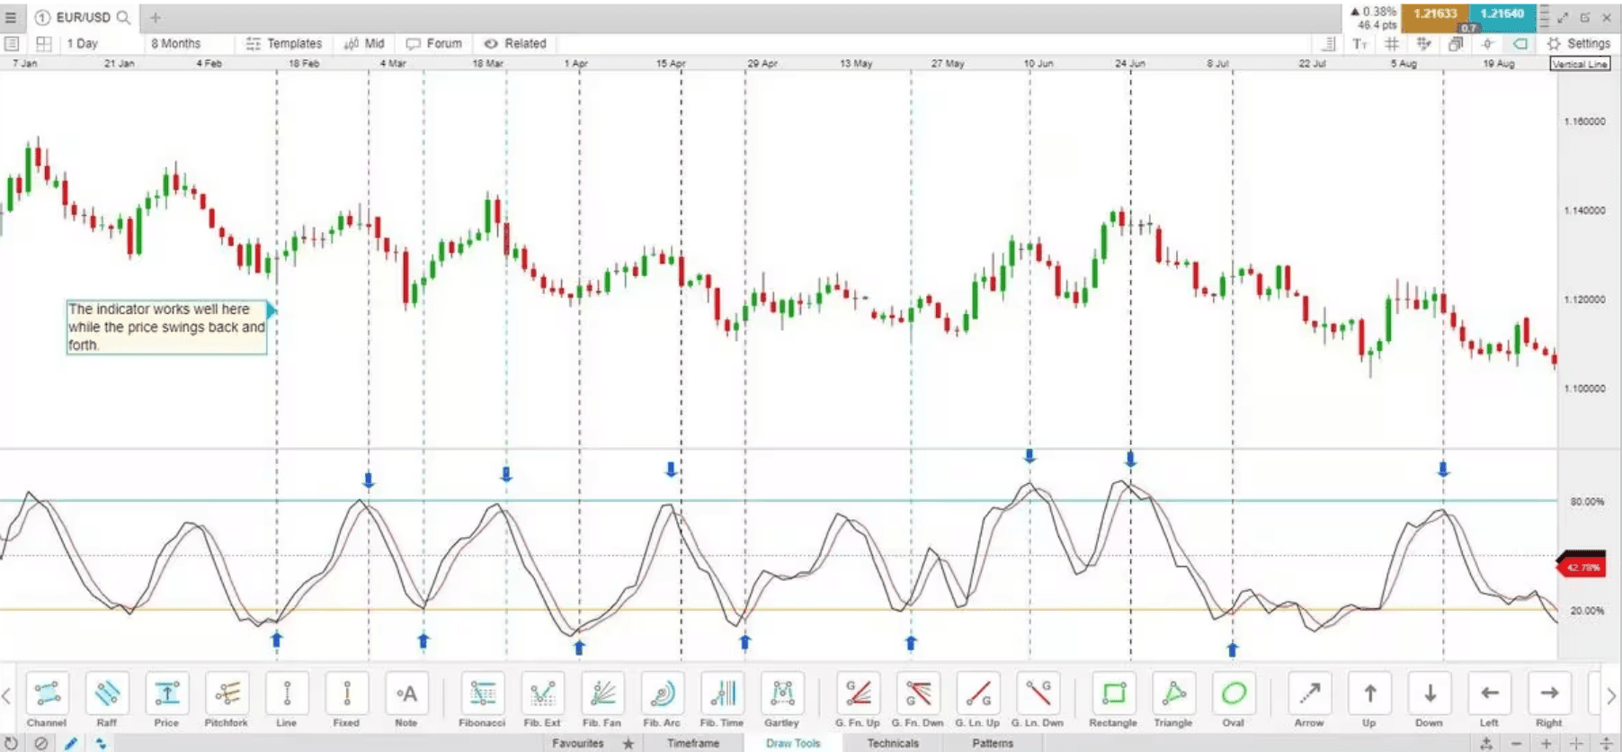
Task: Open chart Settings
Action: (1579, 43)
